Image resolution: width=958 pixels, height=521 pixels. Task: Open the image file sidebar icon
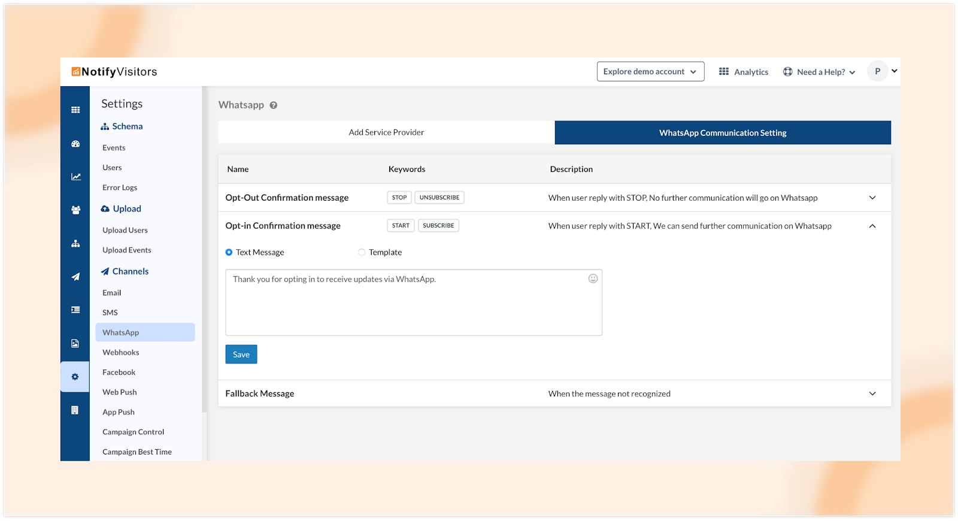pos(75,344)
